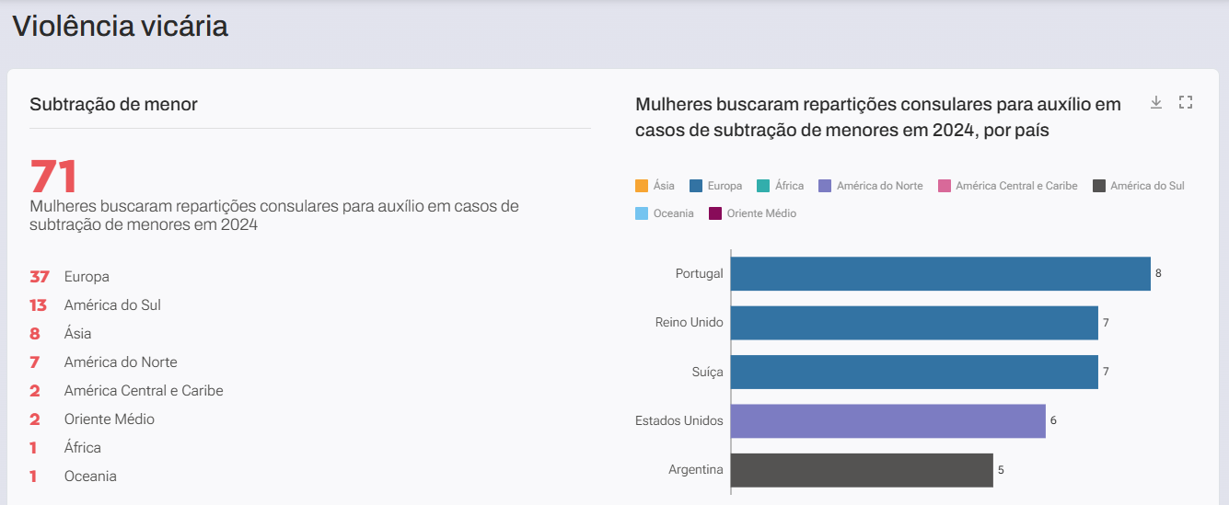Click the orange Ásia legend color swatch
Viewport: 1229px width, 505px height.
click(642, 186)
